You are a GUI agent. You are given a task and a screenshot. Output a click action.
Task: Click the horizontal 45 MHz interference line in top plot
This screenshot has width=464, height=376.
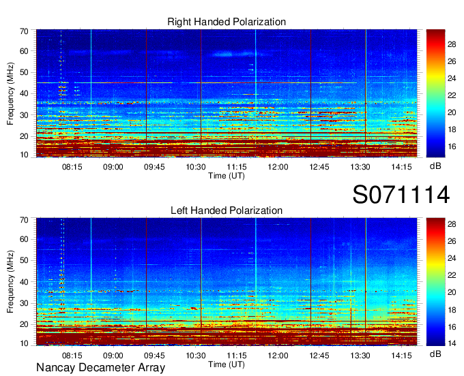tap(197, 83)
